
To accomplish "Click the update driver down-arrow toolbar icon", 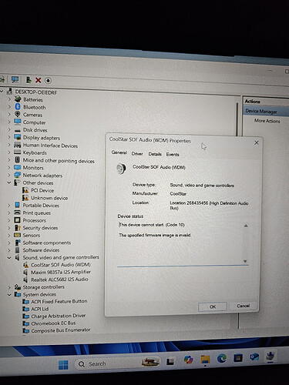I will coord(48,80).
